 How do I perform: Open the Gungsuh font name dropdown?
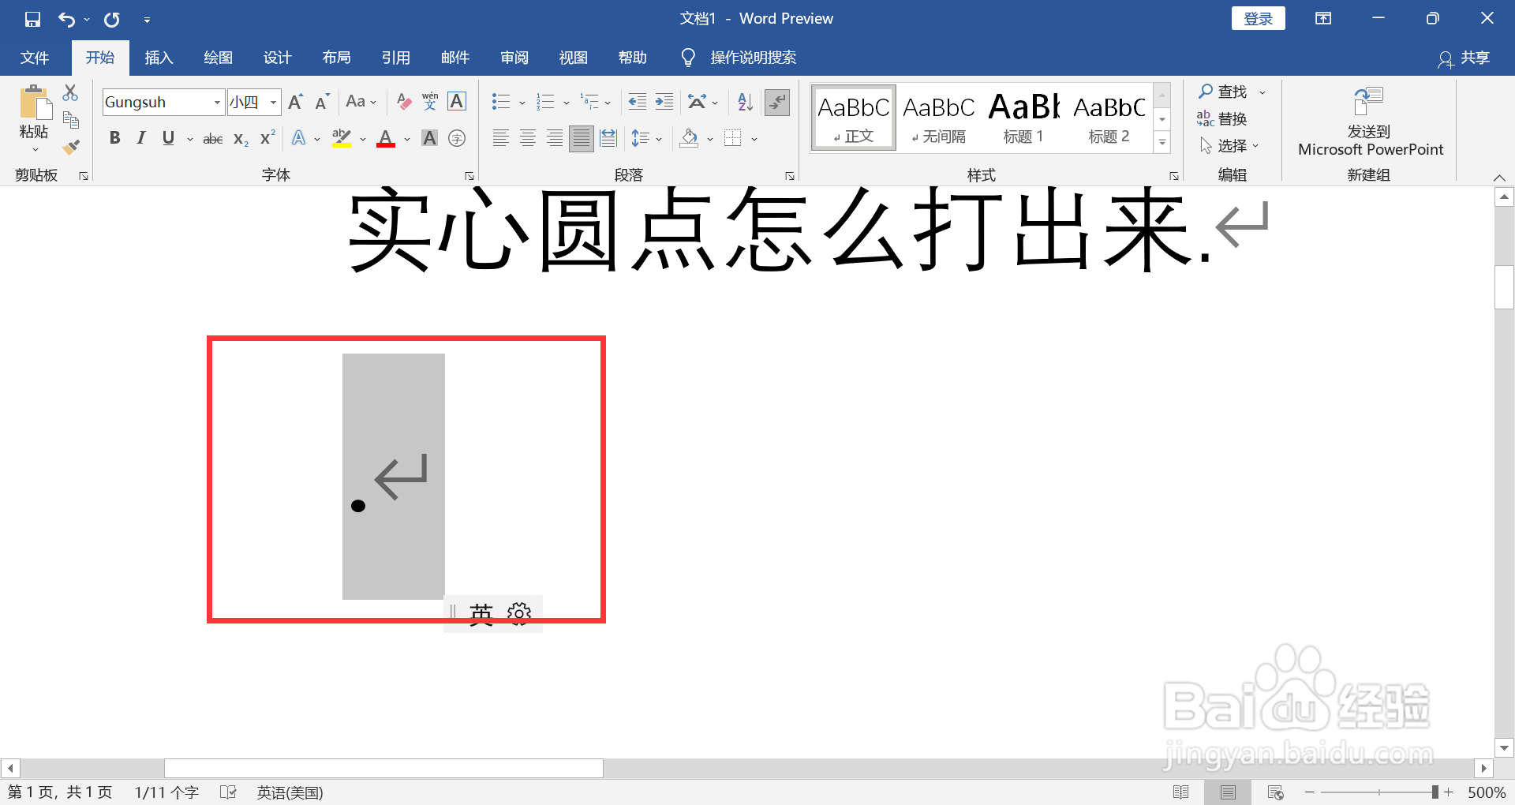(217, 102)
